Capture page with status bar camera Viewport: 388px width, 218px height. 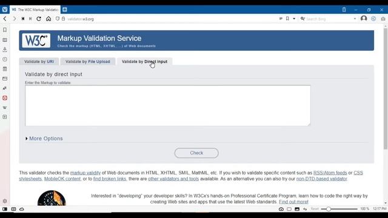(x=281, y=209)
